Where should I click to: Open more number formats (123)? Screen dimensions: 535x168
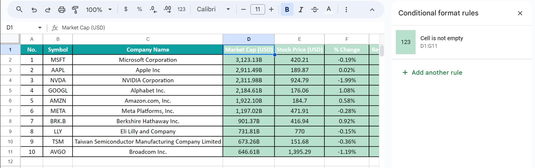point(181,10)
